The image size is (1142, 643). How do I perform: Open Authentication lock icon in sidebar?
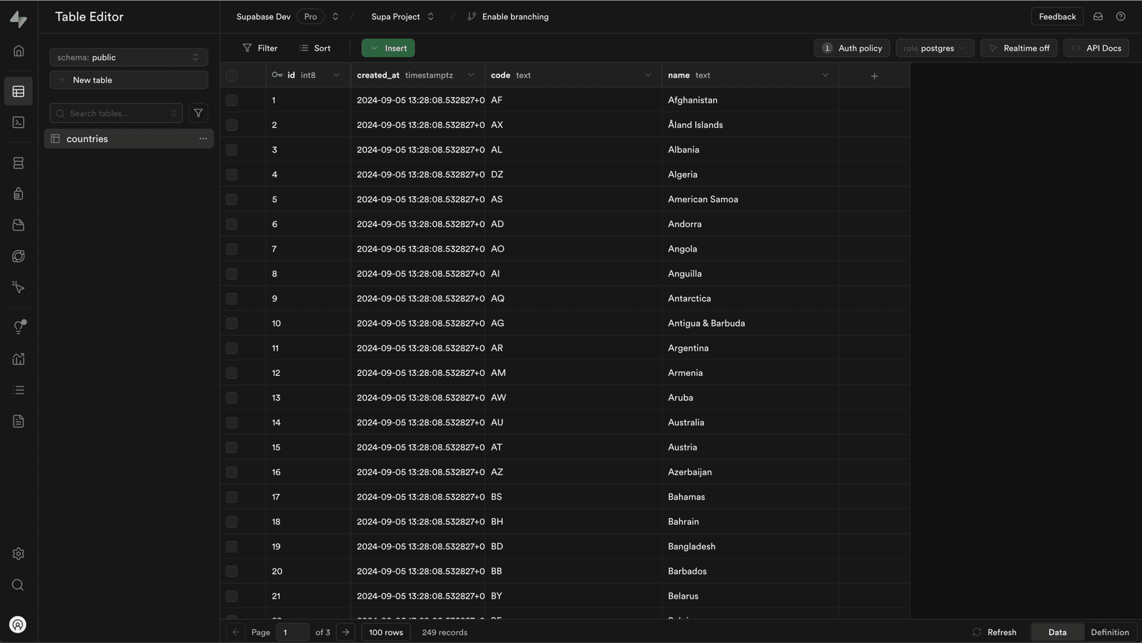click(18, 194)
